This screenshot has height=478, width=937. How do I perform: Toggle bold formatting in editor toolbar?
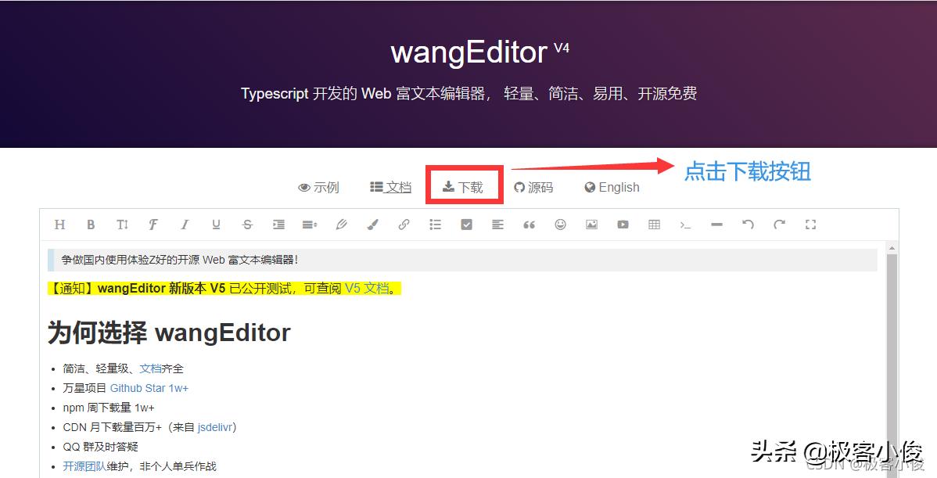pyautogui.click(x=91, y=225)
